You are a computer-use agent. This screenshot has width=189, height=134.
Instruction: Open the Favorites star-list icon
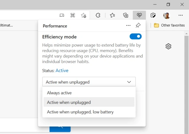[112, 15]
